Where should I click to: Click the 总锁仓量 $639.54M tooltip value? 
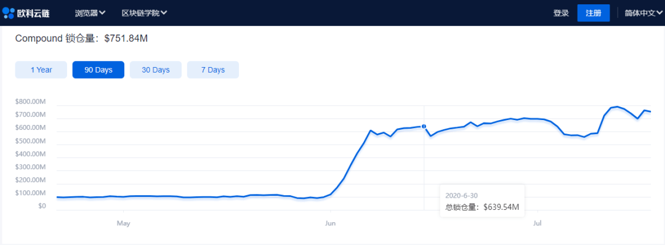[482, 207]
